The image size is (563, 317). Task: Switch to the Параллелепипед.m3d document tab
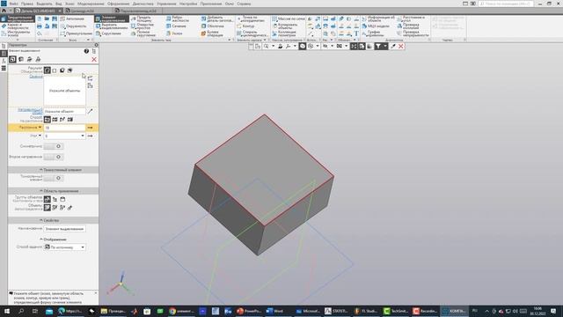138,11
